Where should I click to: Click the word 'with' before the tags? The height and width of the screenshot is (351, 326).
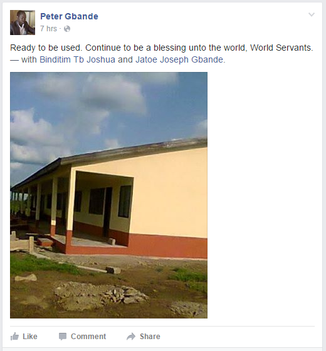[29, 59]
